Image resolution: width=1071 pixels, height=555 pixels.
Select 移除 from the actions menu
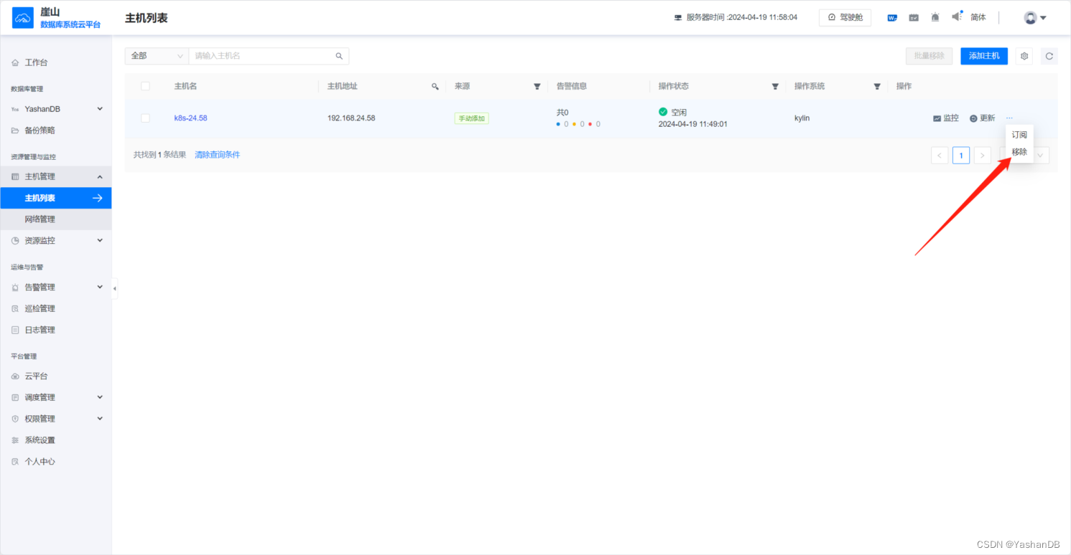(1019, 152)
